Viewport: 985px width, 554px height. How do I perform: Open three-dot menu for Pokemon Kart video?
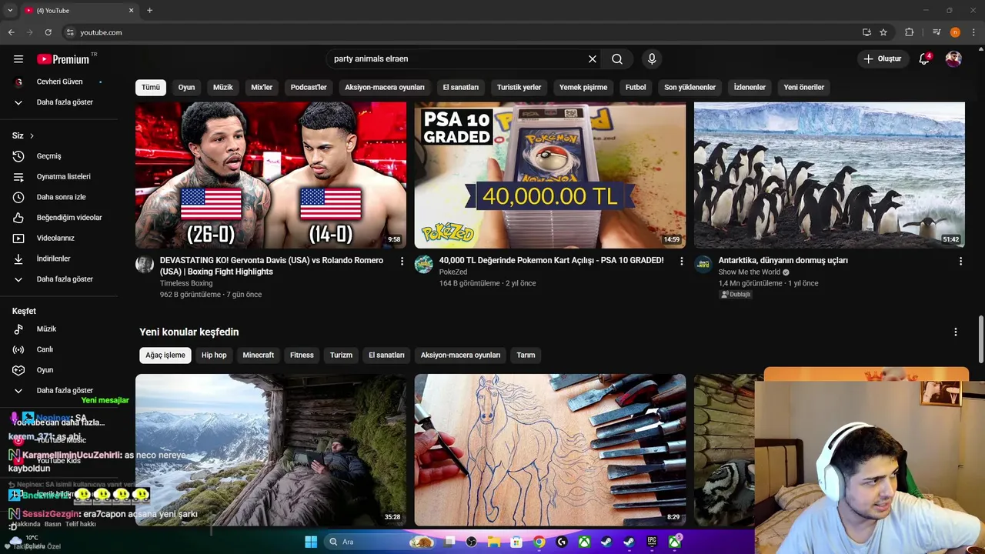pos(681,262)
